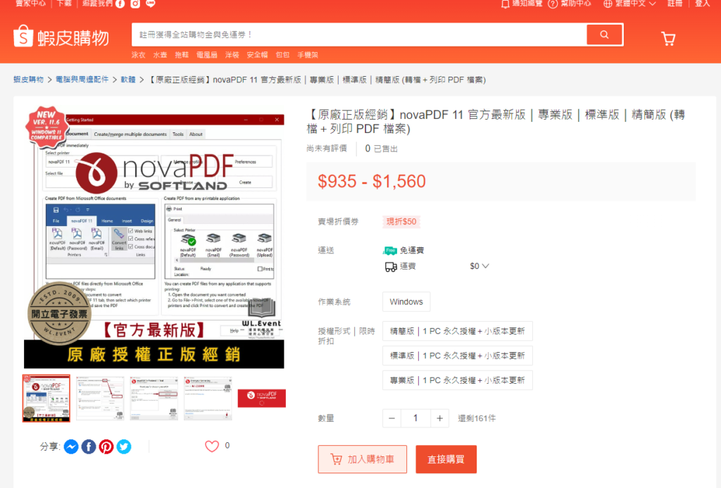Click the orange search magnifier button
The width and height of the screenshot is (721, 488).
coord(604,35)
